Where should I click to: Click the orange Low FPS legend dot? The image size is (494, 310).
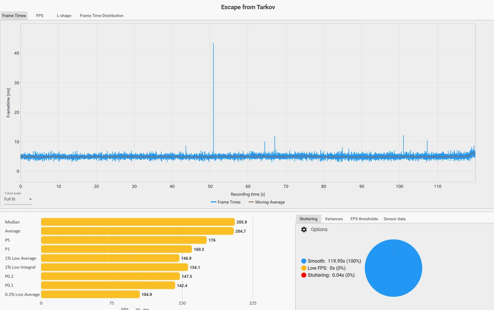[304, 268]
